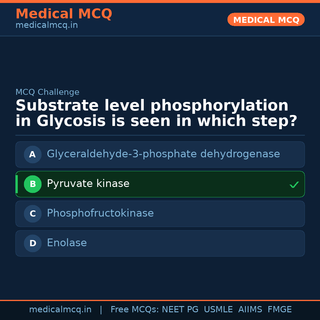Click the D letter circle icon
Viewport: 320px width, 320px height.
pyautogui.click(x=33, y=243)
